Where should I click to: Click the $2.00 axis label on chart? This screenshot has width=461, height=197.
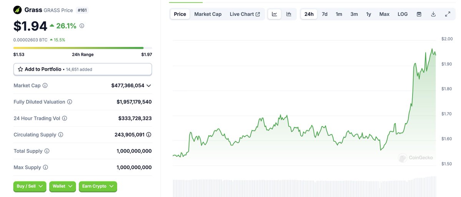click(447, 39)
